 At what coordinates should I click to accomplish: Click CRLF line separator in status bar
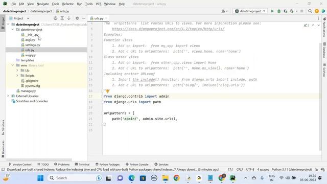[240, 169]
